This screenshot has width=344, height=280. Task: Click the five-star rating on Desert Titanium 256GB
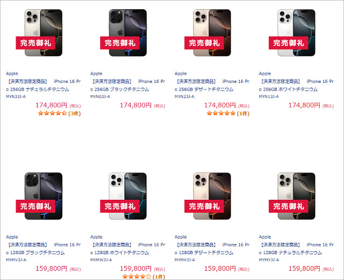click(228, 114)
